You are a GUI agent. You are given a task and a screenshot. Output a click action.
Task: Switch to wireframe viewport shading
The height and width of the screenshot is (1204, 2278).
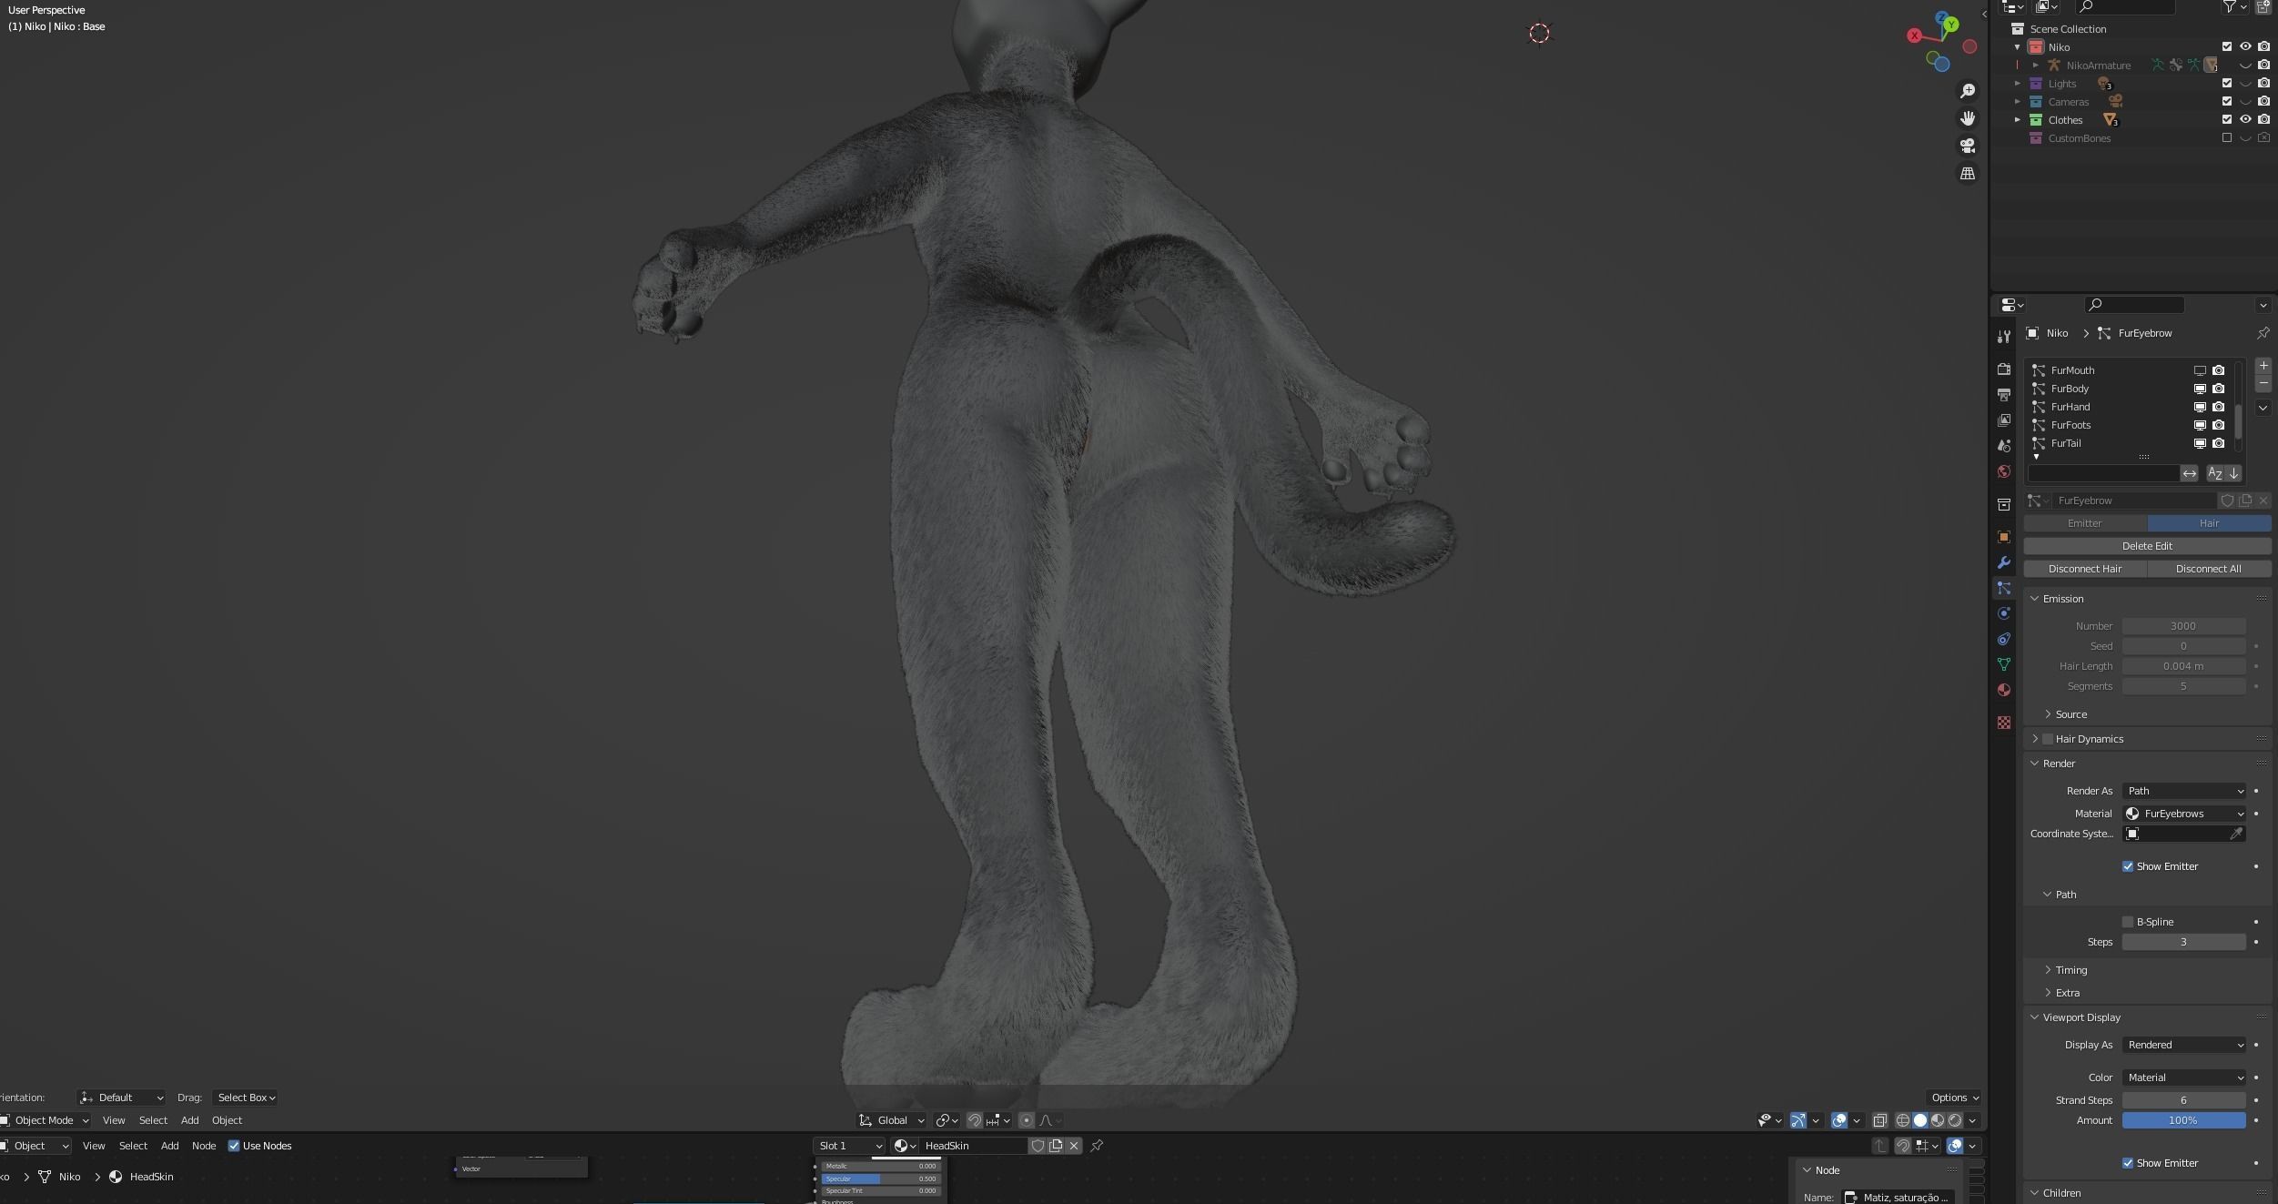pyautogui.click(x=1902, y=1120)
